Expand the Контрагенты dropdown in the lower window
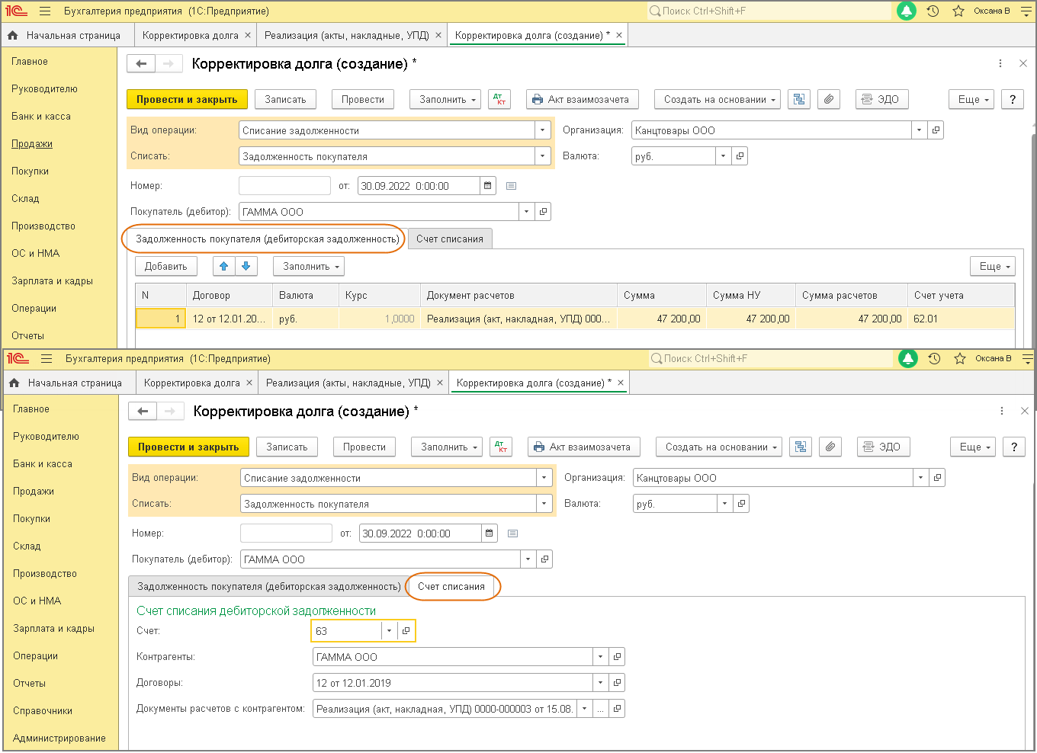The image size is (1037, 753). 601,657
